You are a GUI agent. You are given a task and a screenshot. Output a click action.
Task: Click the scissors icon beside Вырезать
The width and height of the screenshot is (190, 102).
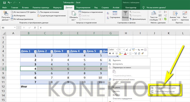click(110, 60)
